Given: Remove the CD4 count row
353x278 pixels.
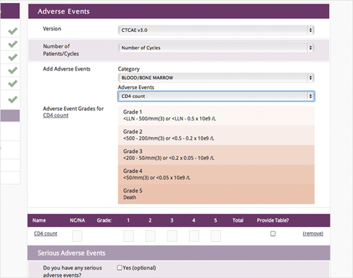Looking at the screenshot, I should [313, 234].
